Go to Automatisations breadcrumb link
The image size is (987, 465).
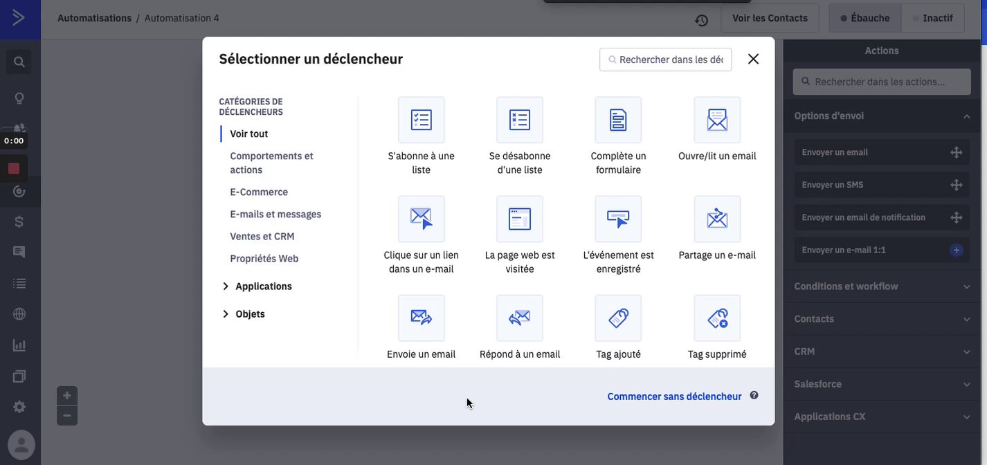tap(94, 18)
